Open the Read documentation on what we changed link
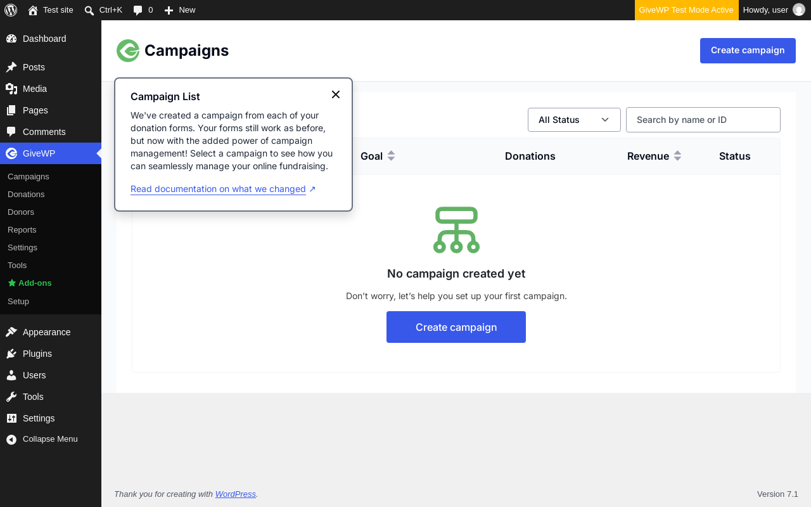Screen dimensions: 811x507 [x=218, y=189]
